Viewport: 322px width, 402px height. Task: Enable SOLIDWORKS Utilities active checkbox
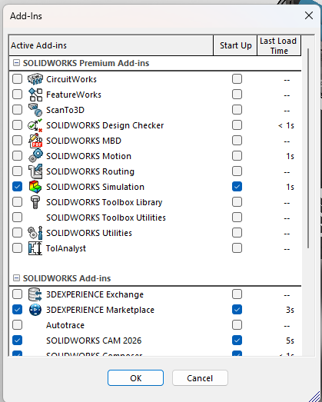coord(17,233)
